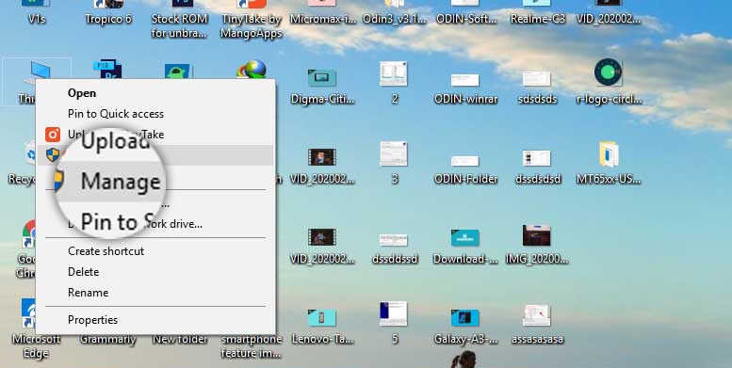The image size is (732, 368).
Task: Select the VID_202002... video left of file 3
Action: pyautogui.click(x=322, y=167)
